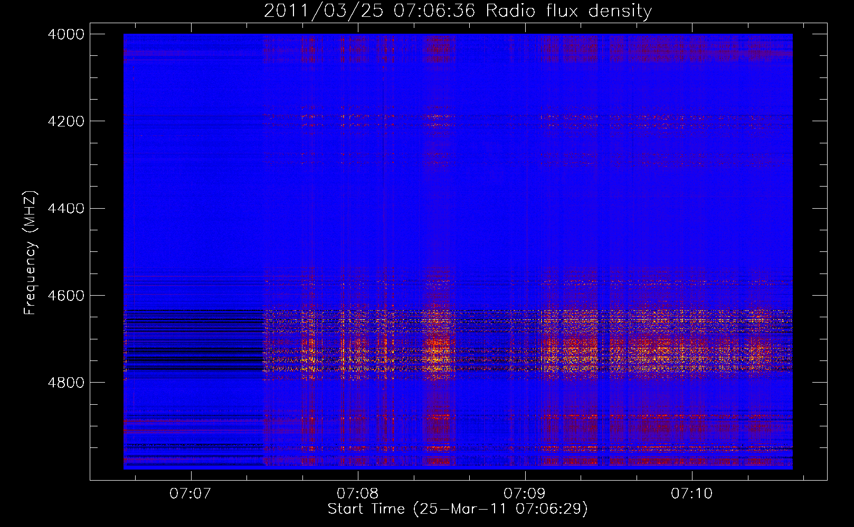Click the 4000 frequency axis label
Viewport: 854px width, 527px height.
(x=66, y=34)
